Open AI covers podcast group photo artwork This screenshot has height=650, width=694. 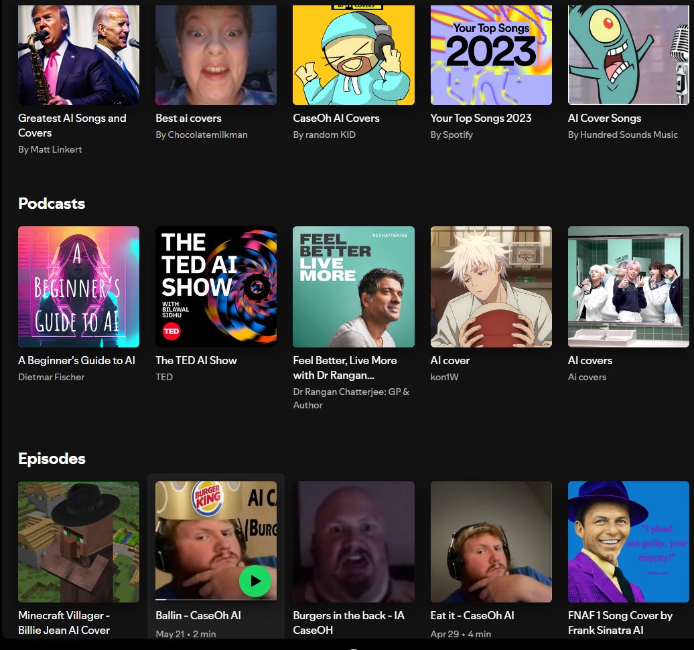(x=628, y=287)
